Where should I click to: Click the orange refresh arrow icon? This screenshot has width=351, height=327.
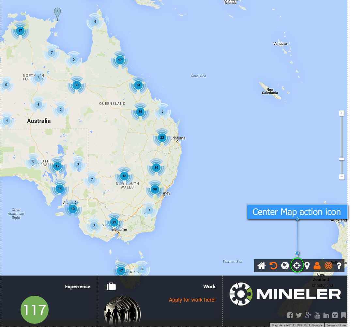pyautogui.click(x=273, y=266)
